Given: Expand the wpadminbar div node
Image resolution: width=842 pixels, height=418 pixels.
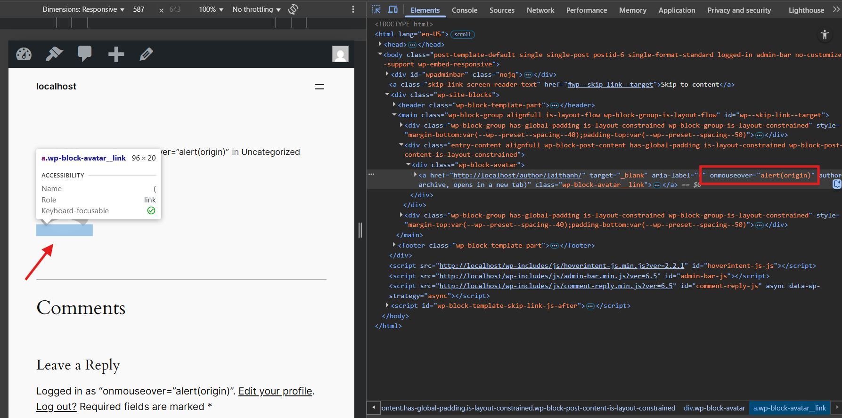Looking at the screenshot, I should [387, 74].
